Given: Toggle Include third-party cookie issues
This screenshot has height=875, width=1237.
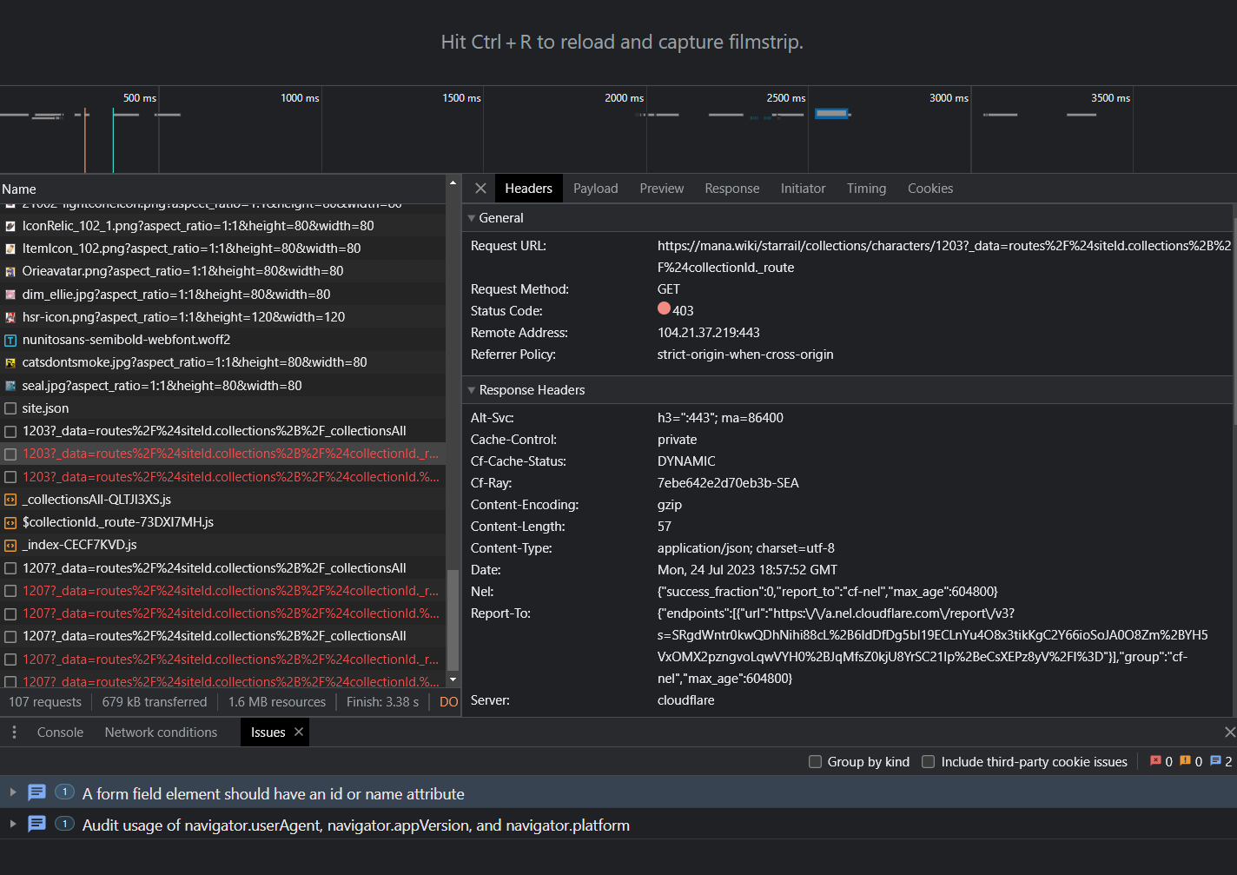Looking at the screenshot, I should pos(928,762).
